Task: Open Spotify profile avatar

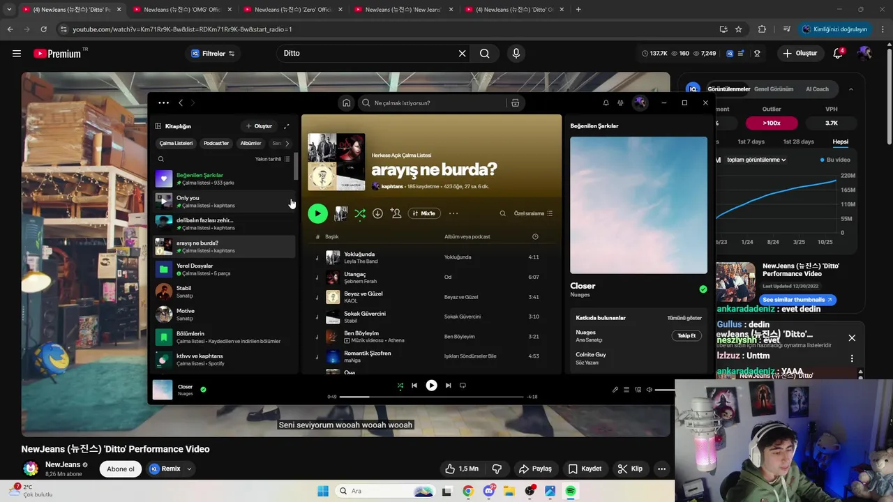Action: (640, 102)
